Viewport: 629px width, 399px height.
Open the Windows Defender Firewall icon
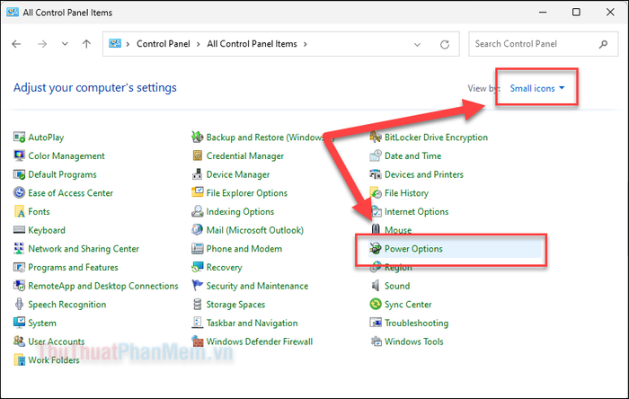[197, 341]
